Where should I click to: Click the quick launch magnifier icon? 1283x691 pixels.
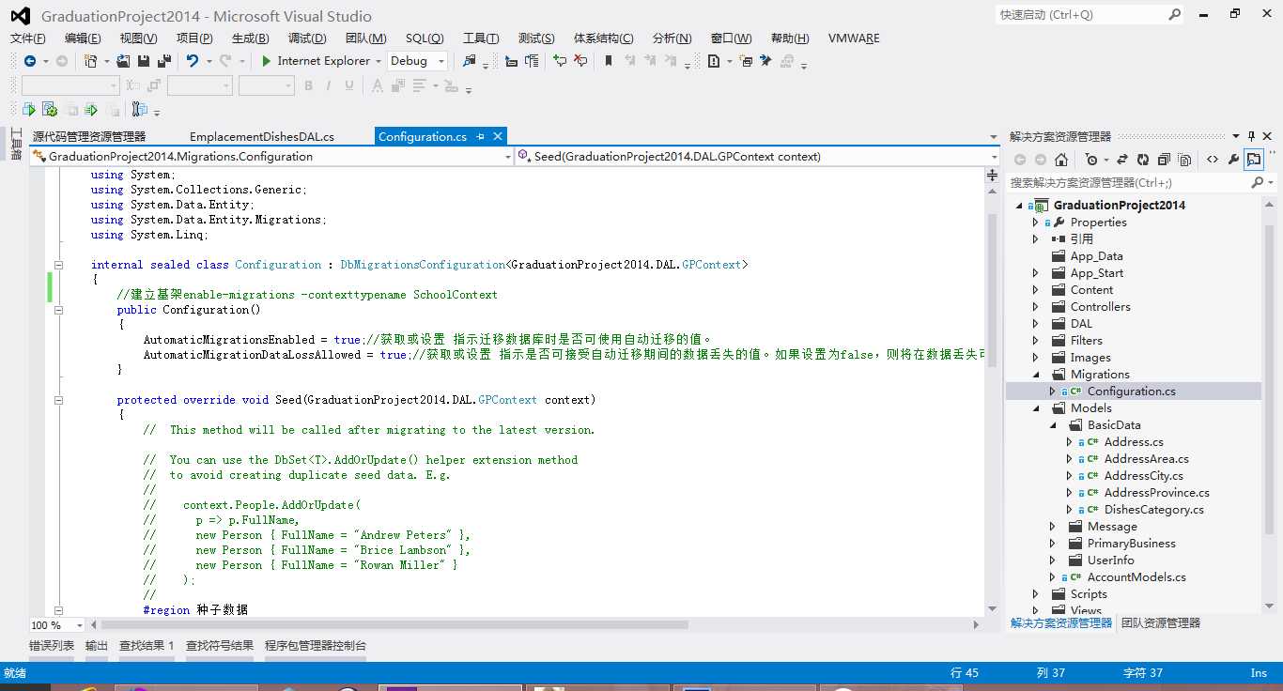(1175, 15)
